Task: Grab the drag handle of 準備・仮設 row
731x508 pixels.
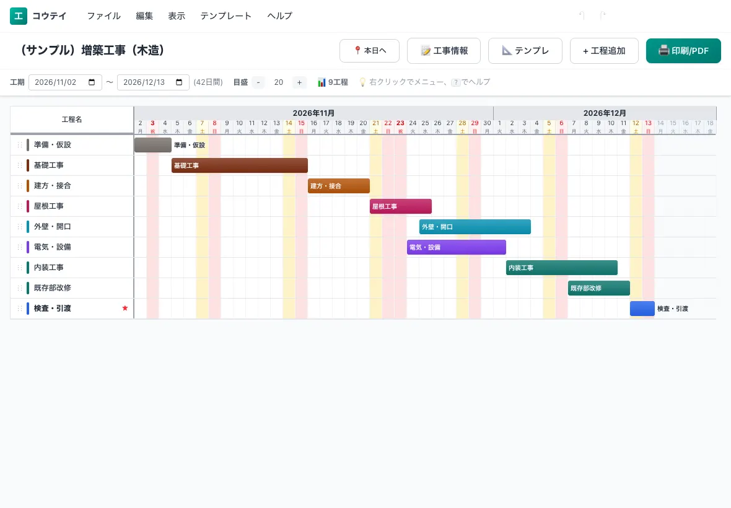Action: pos(20,145)
